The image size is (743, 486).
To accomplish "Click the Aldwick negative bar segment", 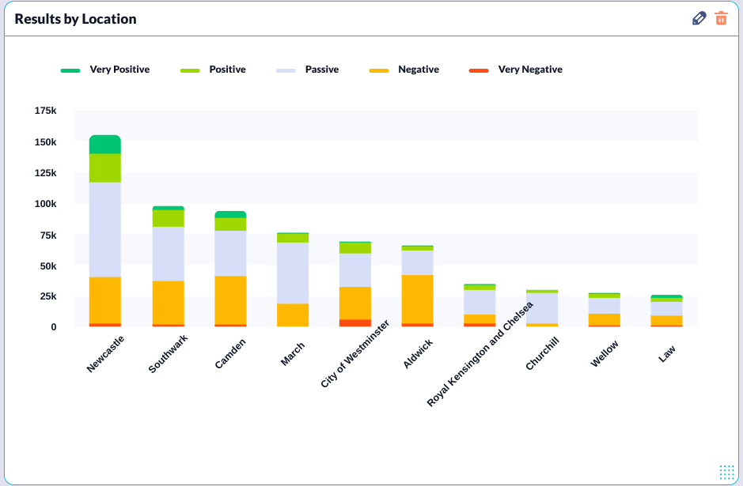I will click(417, 299).
